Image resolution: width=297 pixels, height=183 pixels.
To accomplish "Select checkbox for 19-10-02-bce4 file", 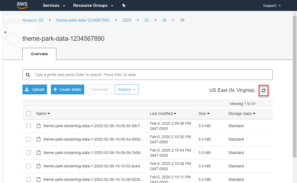I will 29,166.
